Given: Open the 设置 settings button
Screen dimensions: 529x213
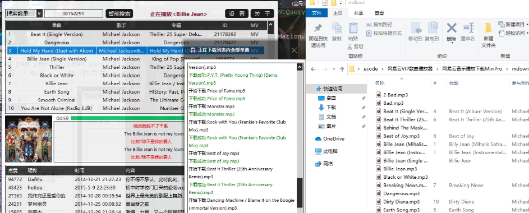Looking at the screenshot, I should [x=237, y=13].
